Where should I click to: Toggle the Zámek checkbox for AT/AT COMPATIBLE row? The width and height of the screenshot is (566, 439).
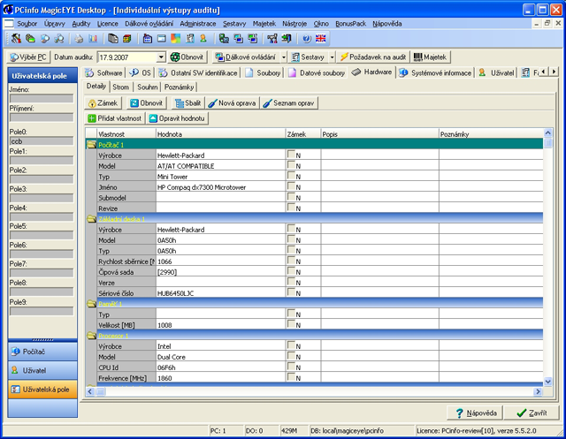[291, 165]
